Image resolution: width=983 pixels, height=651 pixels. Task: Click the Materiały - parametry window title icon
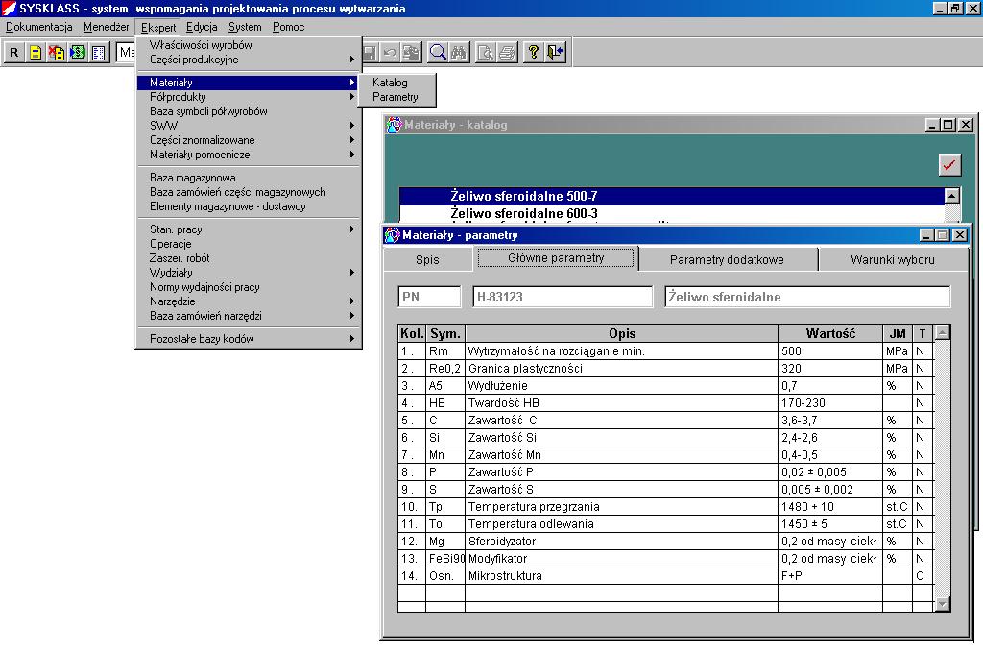(x=393, y=235)
